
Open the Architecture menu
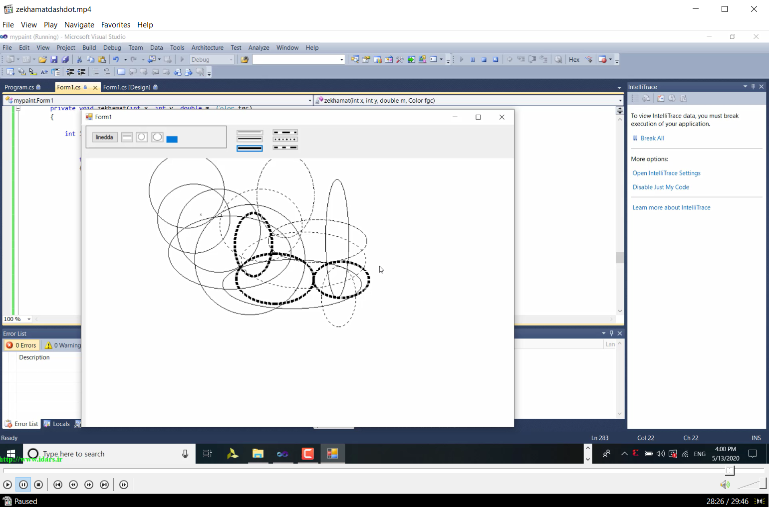pos(208,47)
